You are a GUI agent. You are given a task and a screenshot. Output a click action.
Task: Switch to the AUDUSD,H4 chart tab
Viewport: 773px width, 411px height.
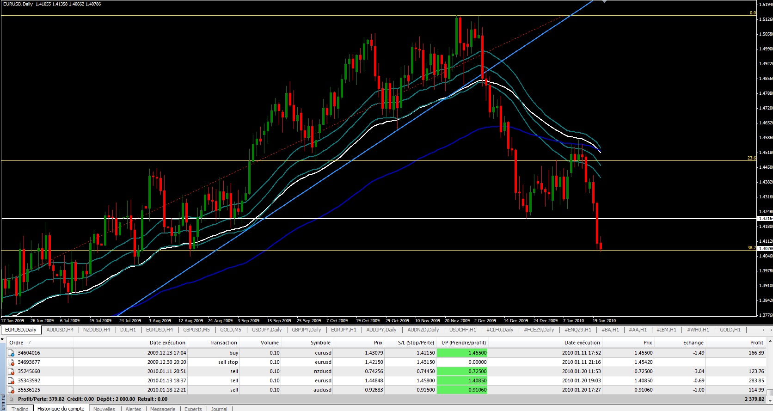click(x=60, y=330)
